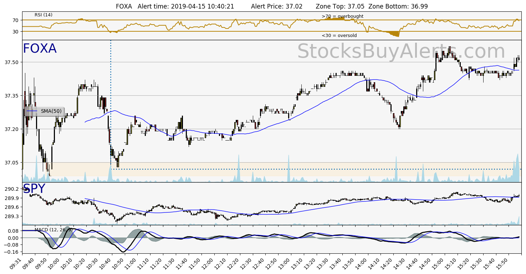Click the SPY 289.3 axis tick

click(x=11, y=217)
